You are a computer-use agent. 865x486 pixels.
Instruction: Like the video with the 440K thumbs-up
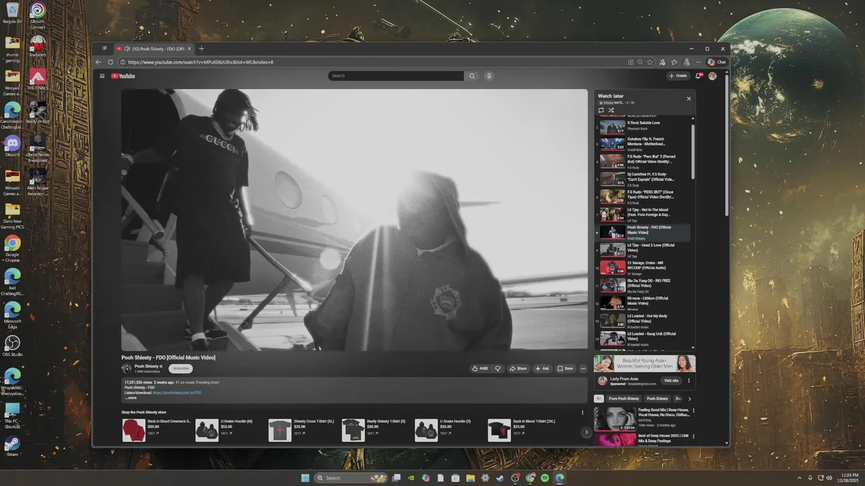click(480, 369)
